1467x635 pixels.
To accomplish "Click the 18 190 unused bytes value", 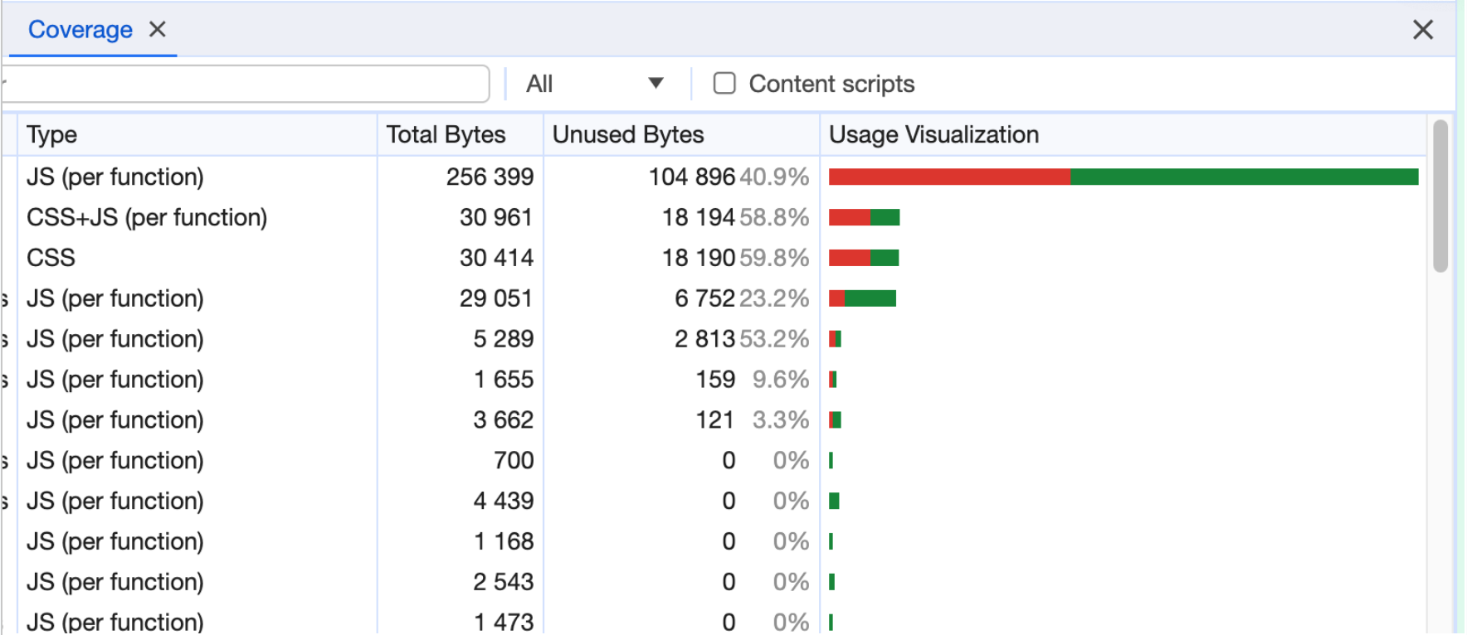I will [699, 258].
